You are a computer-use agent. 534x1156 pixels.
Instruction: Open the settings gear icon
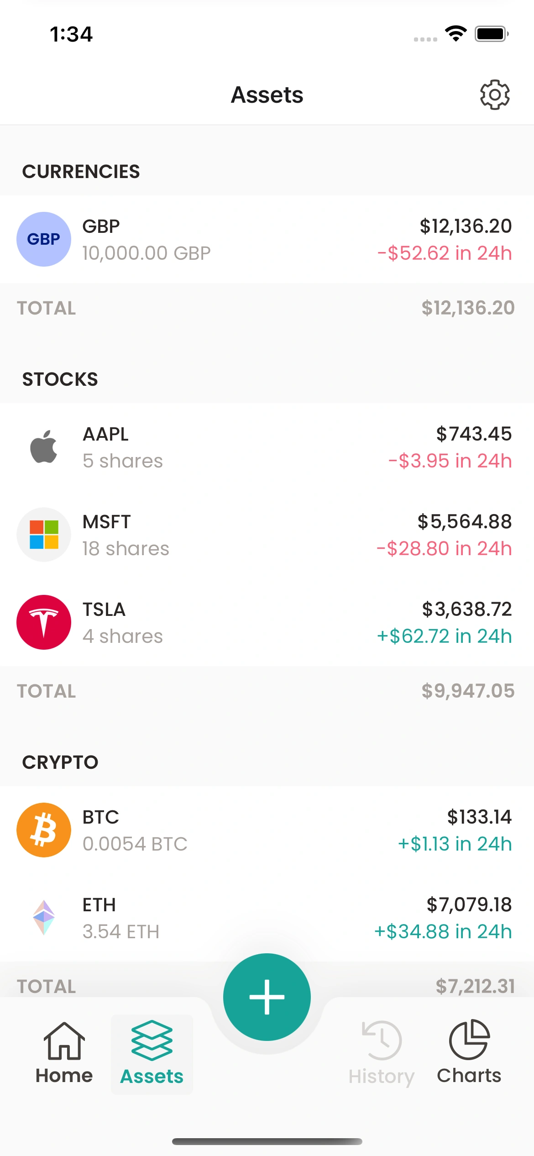pos(495,95)
